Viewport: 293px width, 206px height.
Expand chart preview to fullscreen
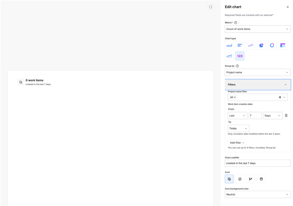211,7
